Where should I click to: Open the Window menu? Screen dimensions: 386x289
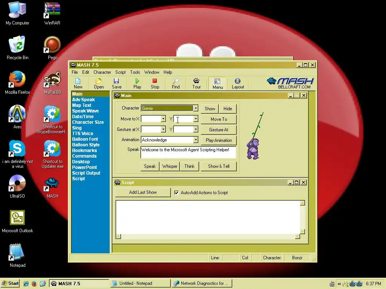(152, 72)
